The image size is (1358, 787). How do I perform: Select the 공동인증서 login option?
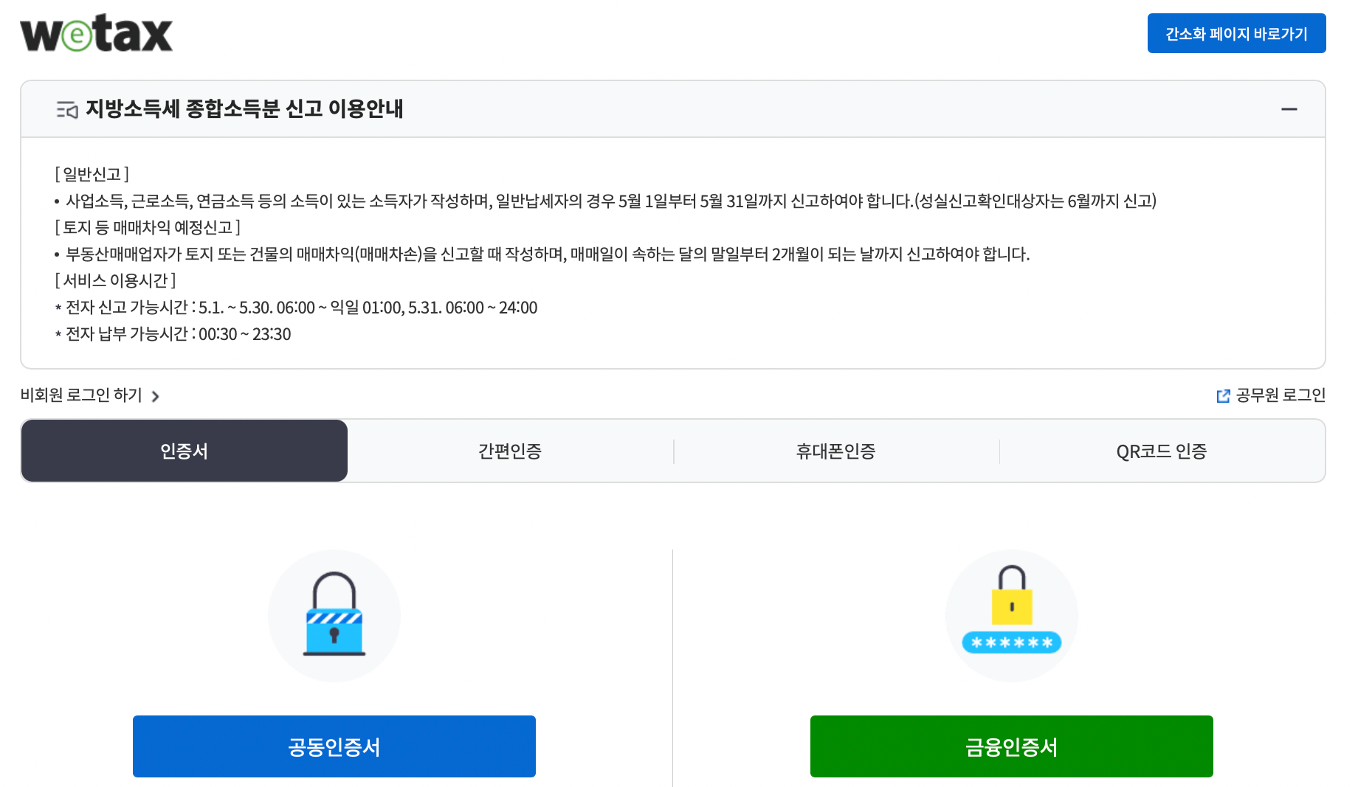[334, 746]
